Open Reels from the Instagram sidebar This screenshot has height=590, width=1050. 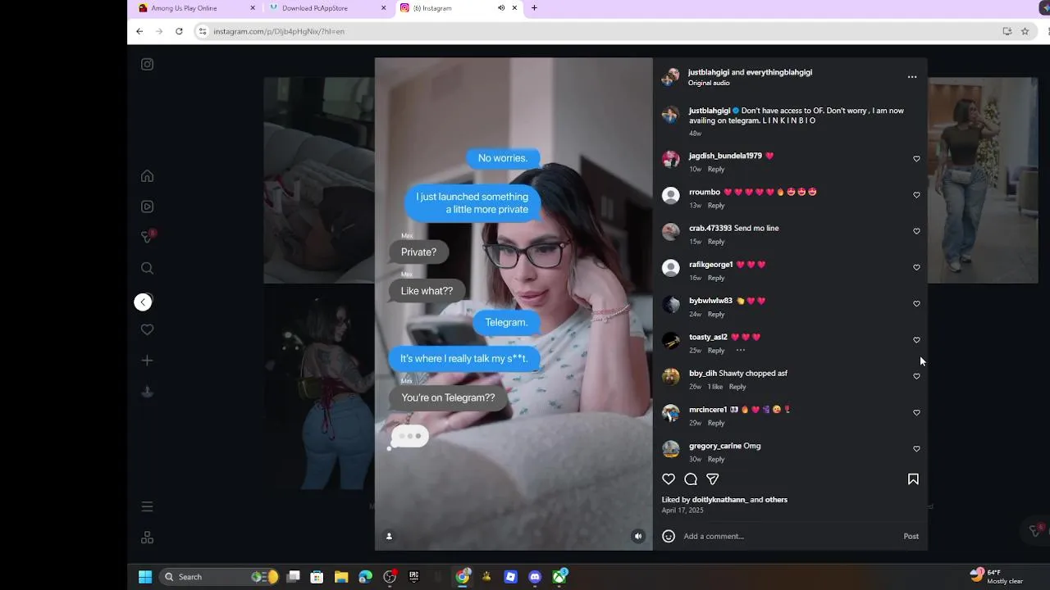(147, 206)
